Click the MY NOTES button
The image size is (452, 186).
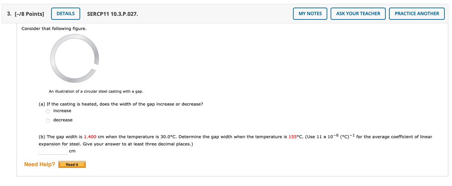310,14
